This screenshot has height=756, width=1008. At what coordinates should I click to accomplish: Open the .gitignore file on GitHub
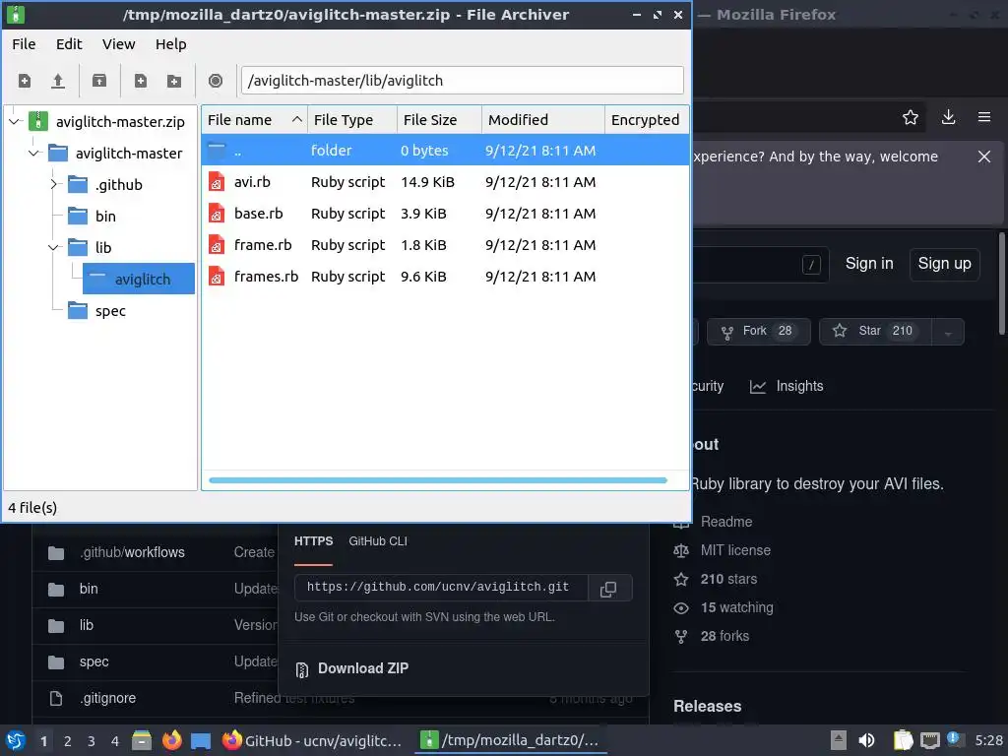coord(107,698)
